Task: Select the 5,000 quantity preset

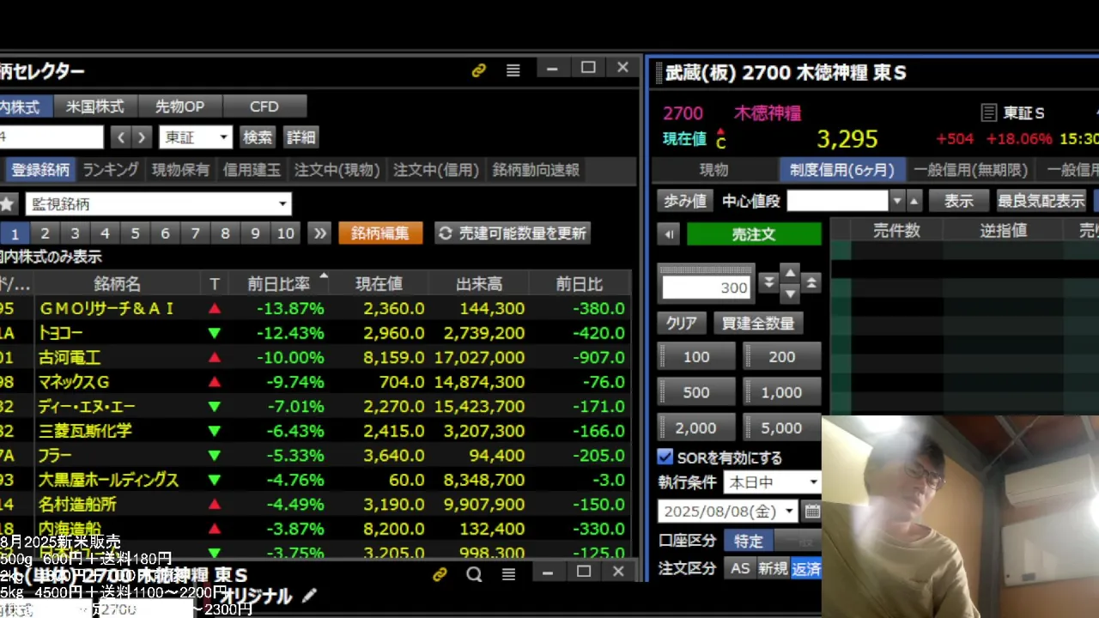Action: point(782,427)
